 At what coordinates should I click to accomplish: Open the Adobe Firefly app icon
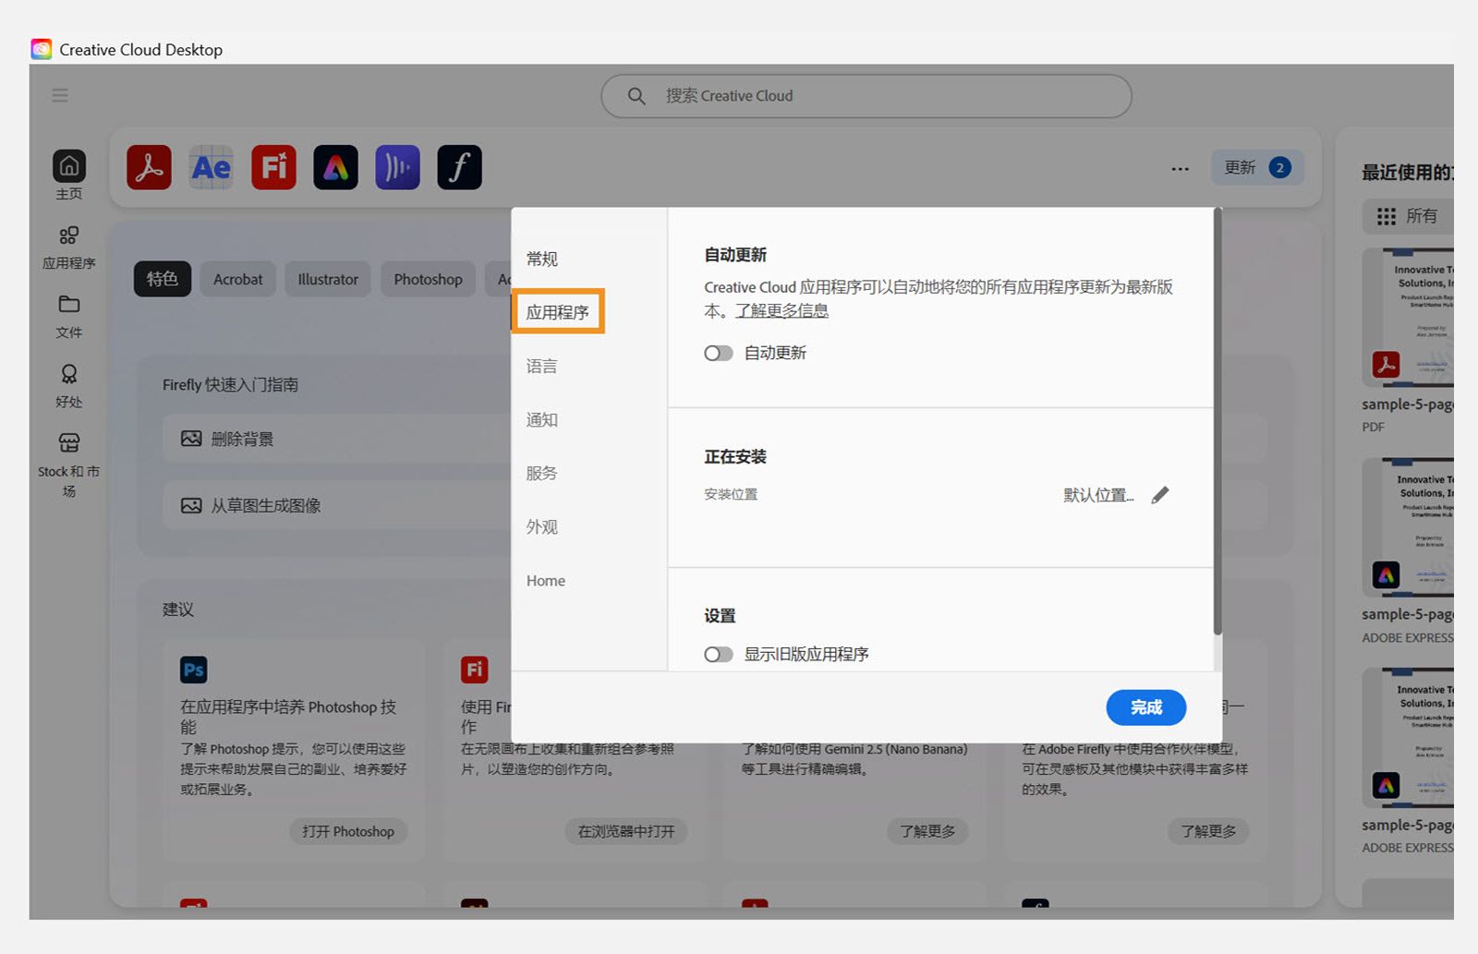pyautogui.click(x=273, y=167)
